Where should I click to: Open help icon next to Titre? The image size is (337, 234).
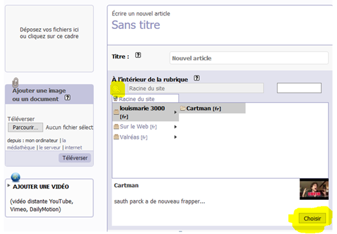pyautogui.click(x=138, y=55)
